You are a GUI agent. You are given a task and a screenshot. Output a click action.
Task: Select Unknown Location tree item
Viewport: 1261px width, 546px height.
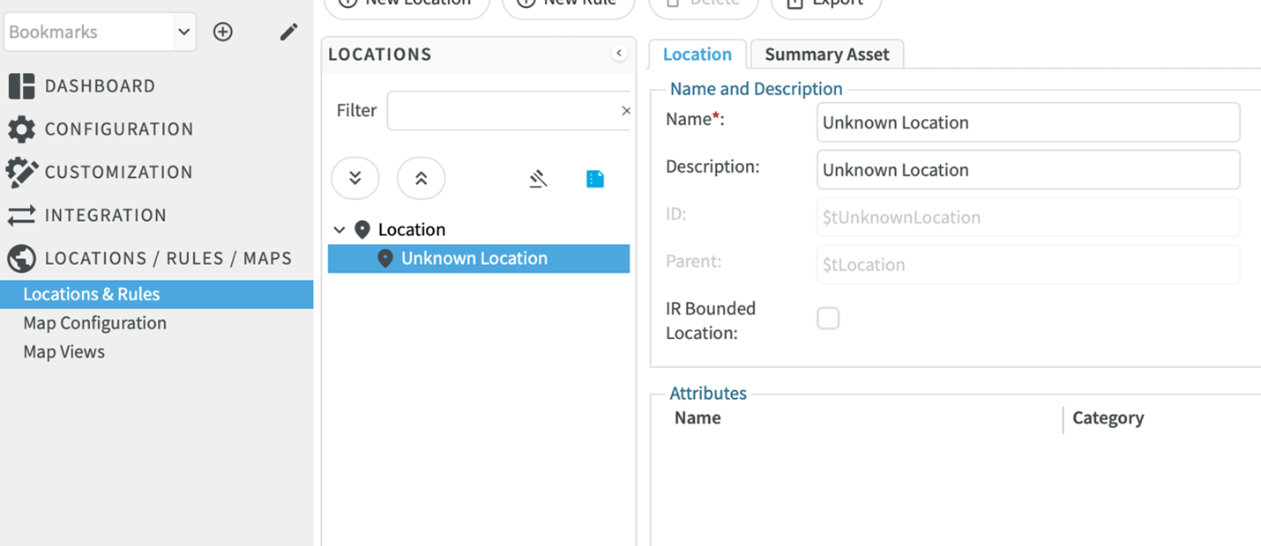click(474, 259)
